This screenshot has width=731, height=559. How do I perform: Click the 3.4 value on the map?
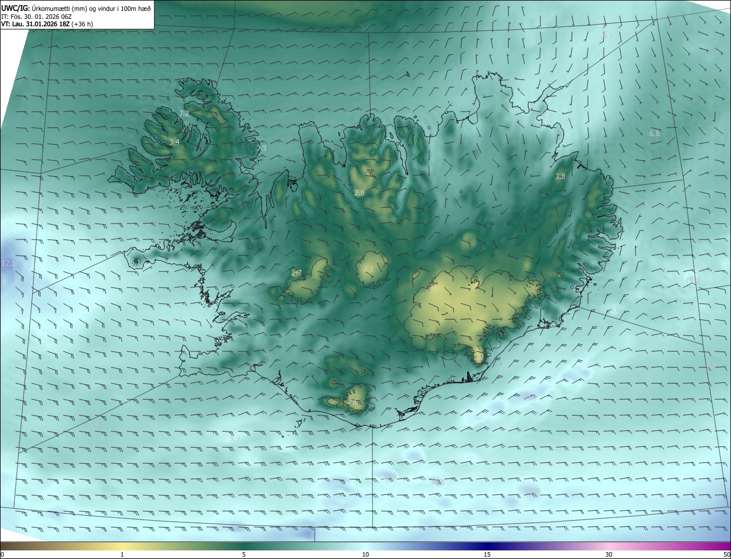coord(174,142)
